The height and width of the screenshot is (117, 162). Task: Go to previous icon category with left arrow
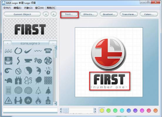pos(7,43)
